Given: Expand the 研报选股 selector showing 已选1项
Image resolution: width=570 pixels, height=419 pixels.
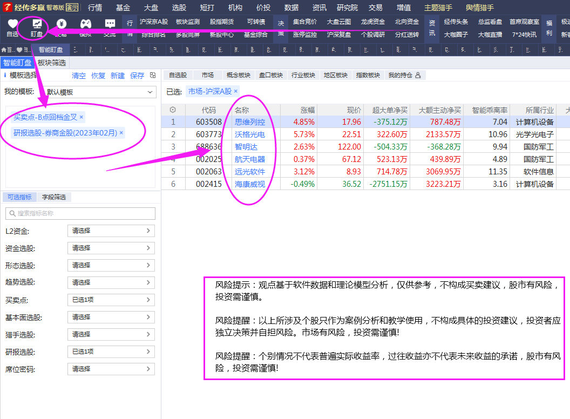Looking at the screenshot, I should pos(111,352).
